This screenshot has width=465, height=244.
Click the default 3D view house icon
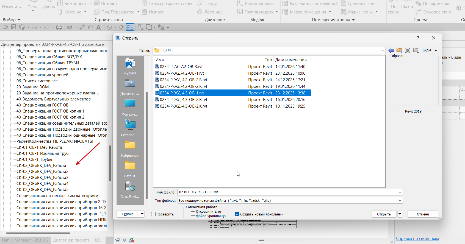tap(109, 27)
